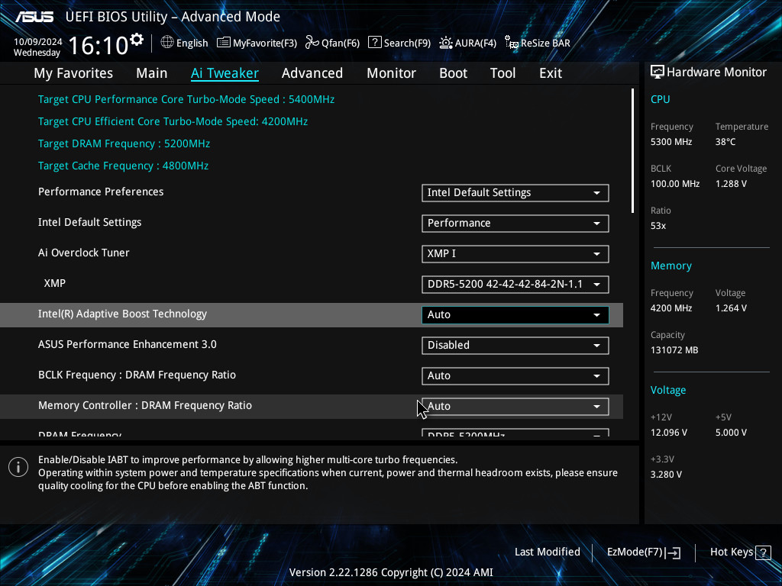Open the My Favorites tab

pyautogui.click(x=73, y=73)
